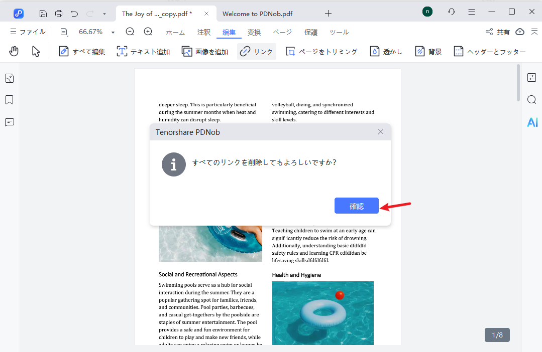Open the search panel on the right

(x=531, y=99)
